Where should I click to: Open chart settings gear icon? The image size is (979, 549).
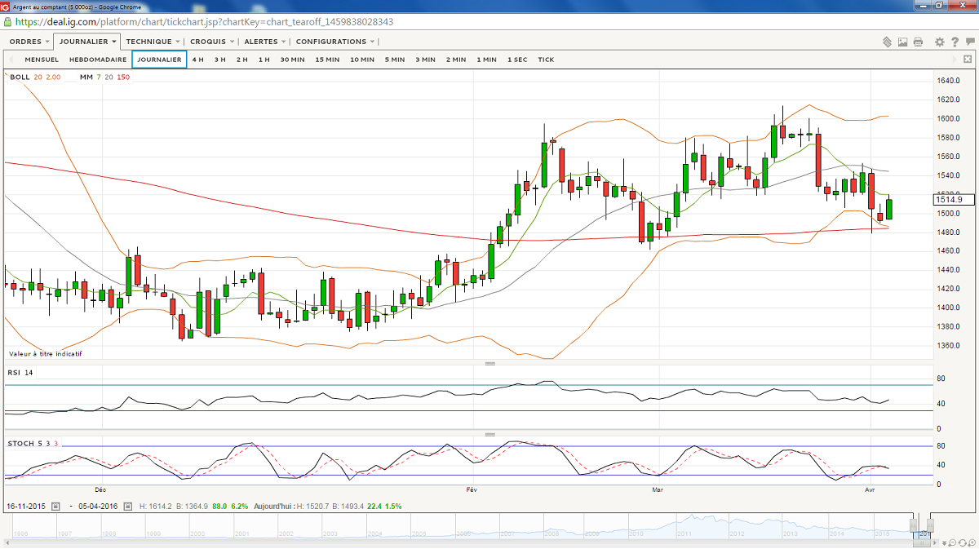point(940,42)
